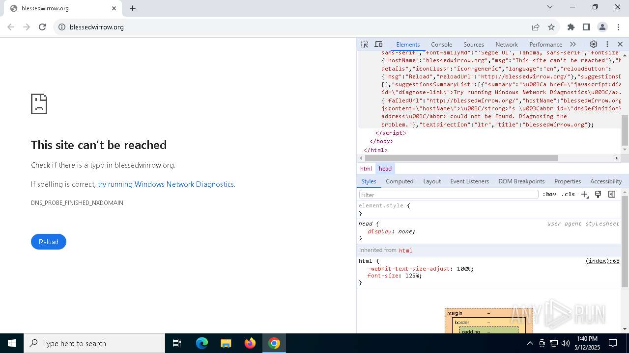Open DevTools customize menu (three dots)
This screenshot has width=629, height=353.
point(607,44)
